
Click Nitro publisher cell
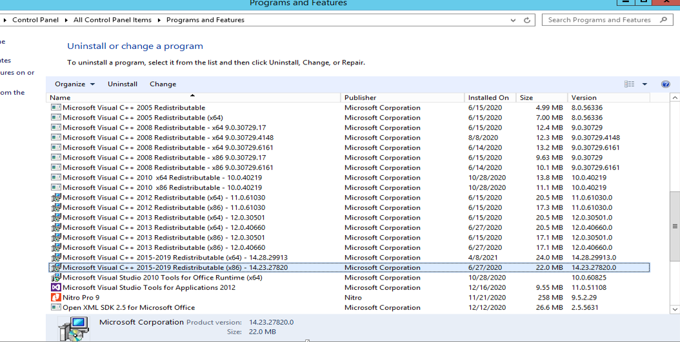353,298
